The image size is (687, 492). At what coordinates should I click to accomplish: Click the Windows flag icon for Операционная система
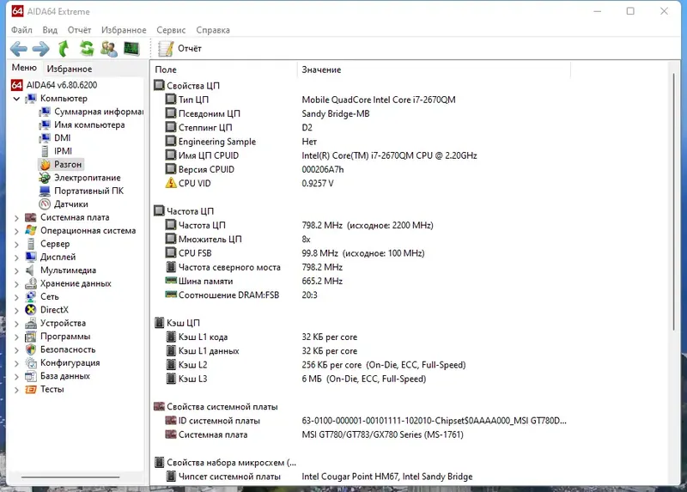31,230
